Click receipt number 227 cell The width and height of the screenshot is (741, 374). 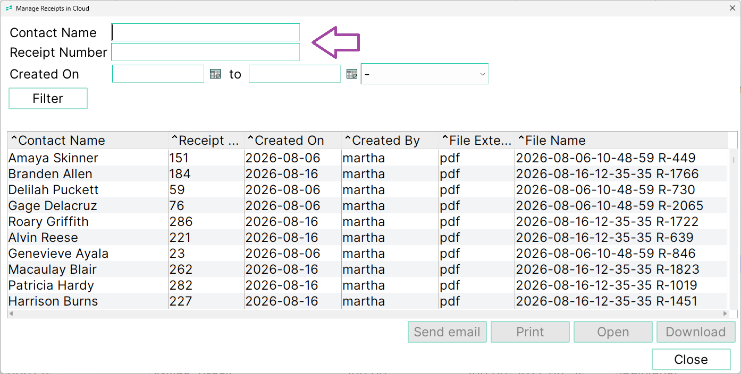[x=206, y=301]
